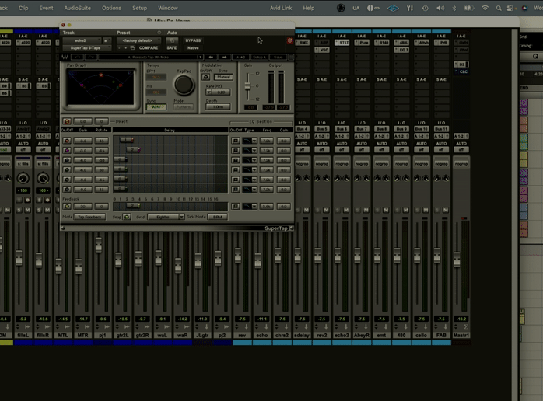Toggle the Feedback on/off button
The image size is (543, 401).
67,206
